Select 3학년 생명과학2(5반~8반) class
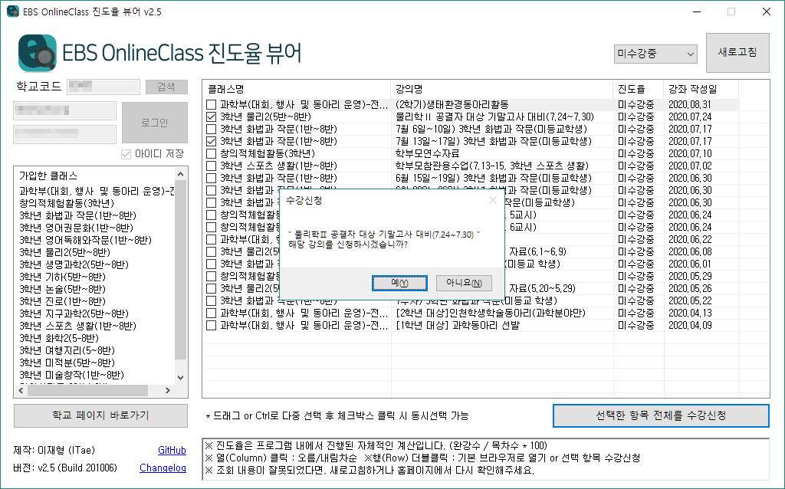The height and width of the screenshot is (489, 785). (74, 264)
